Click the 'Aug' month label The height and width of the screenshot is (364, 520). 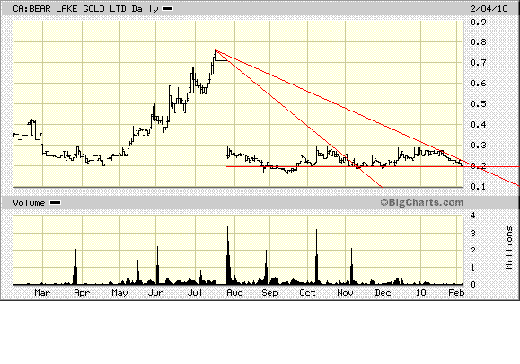pos(234,293)
